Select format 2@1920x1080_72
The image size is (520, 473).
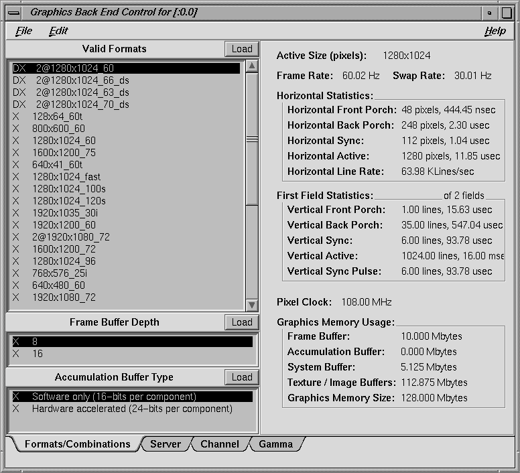126,236
